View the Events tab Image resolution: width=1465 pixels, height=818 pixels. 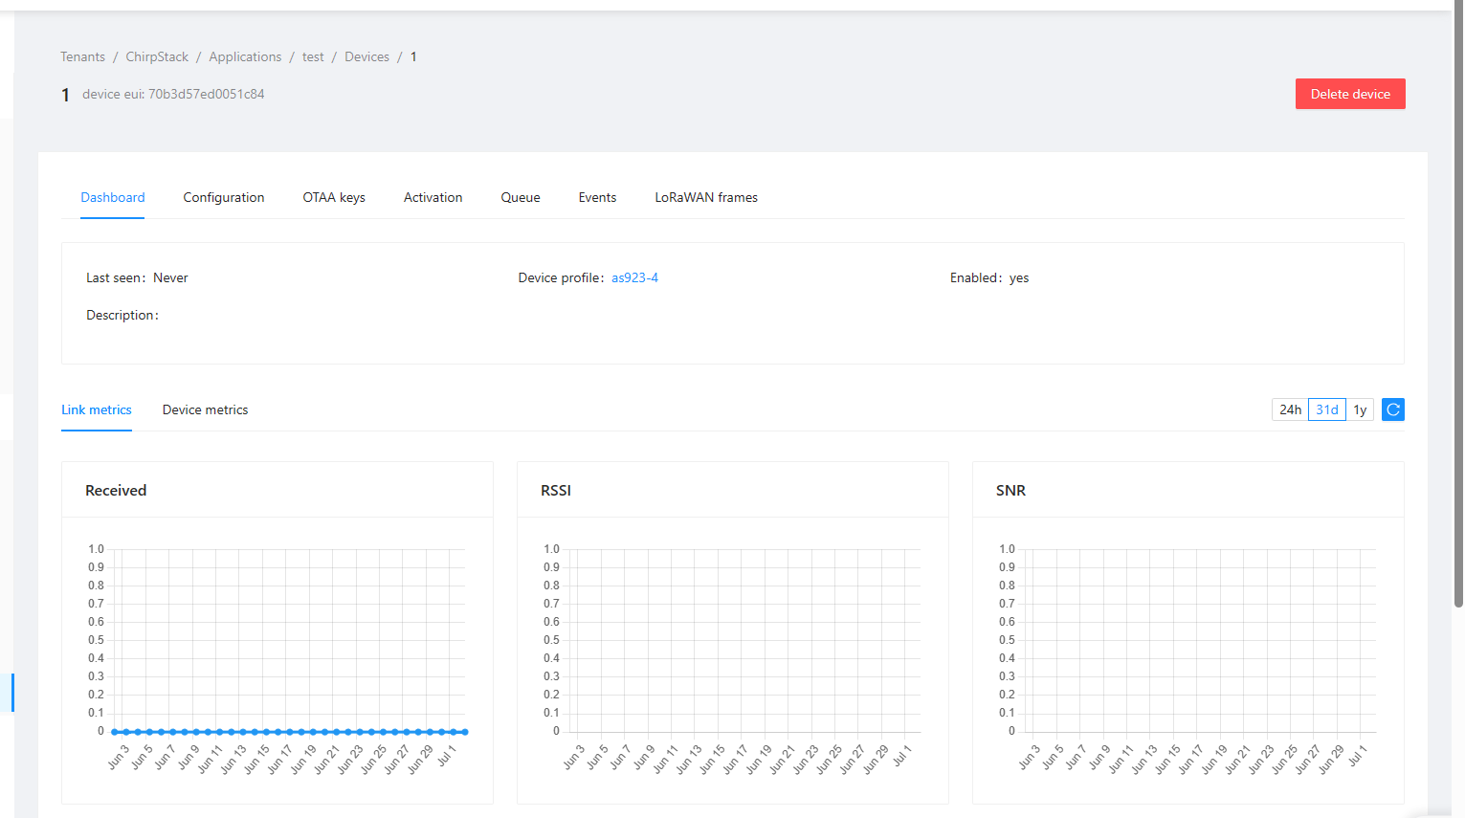tap(597, 197)
